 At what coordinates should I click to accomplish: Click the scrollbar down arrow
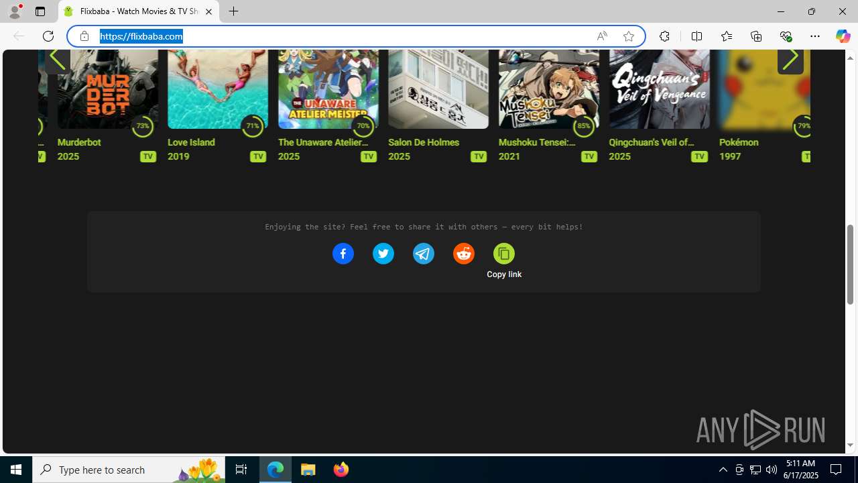[850, 445]
